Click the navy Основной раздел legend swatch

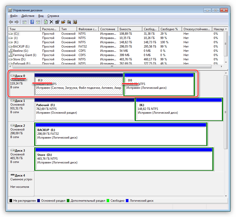(39, 200)
